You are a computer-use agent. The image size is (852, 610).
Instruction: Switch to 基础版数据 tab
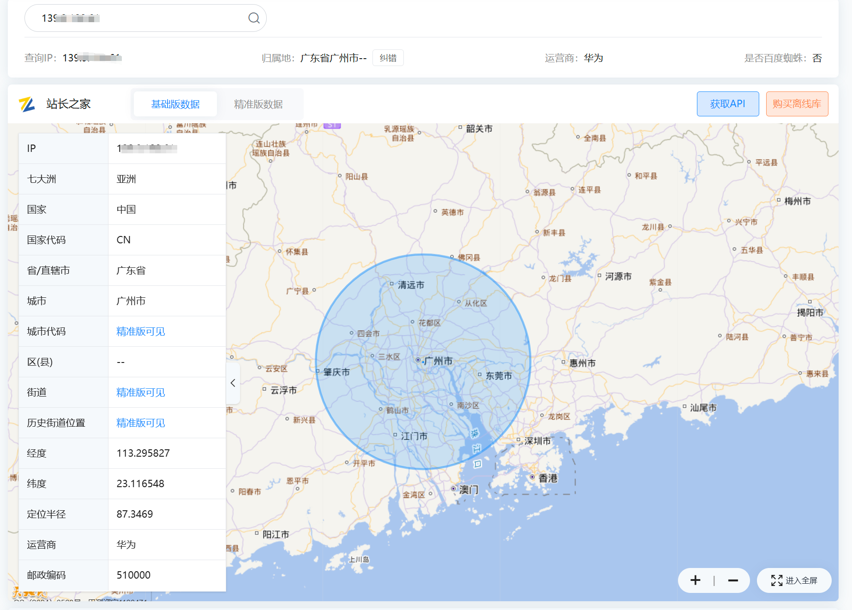pos(175,104)
